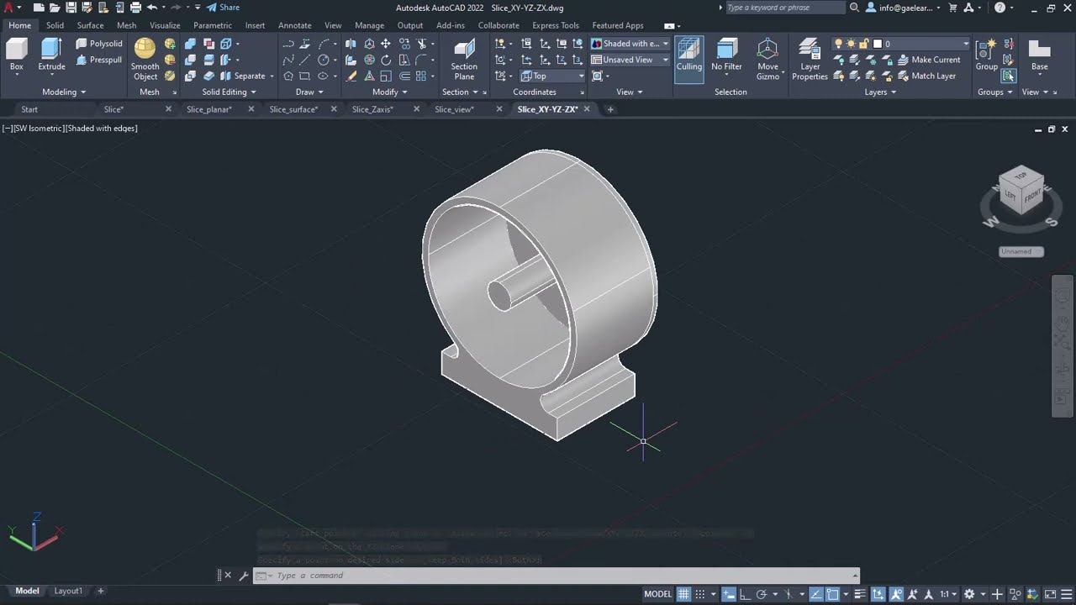Screen dimensions: 1076x605
Task: Open the Layer Properties manager
Action: pyautogui.click(x=810, y=60)
